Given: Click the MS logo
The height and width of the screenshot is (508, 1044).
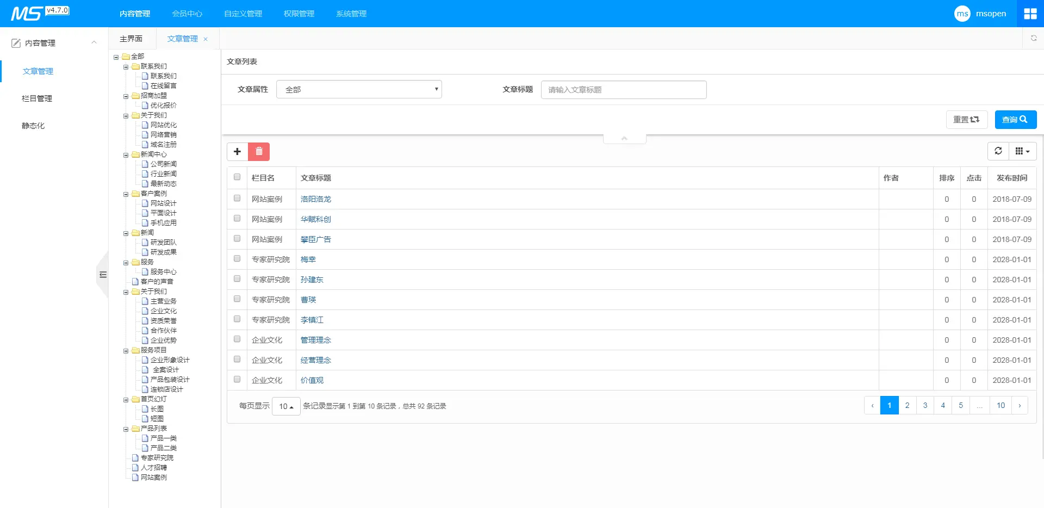Looking at the screenshot, I should pyautogui.click(x=26, y=14).
